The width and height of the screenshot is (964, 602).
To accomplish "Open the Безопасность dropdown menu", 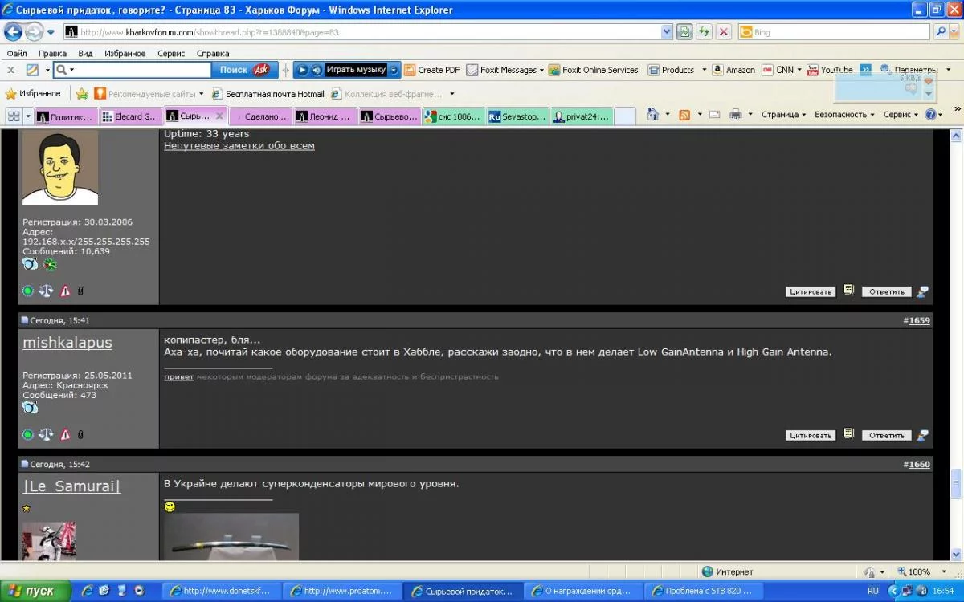I will tap(844, 115).
